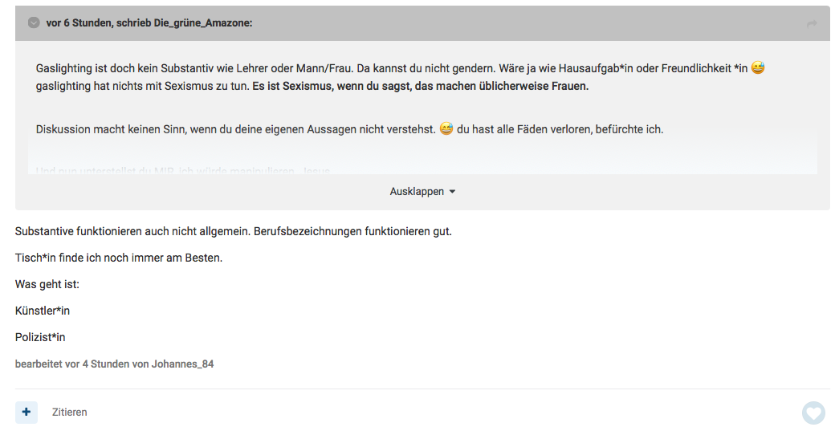
Task: Click the share arrow icon in quote header
Action: (x=812, y=24)
